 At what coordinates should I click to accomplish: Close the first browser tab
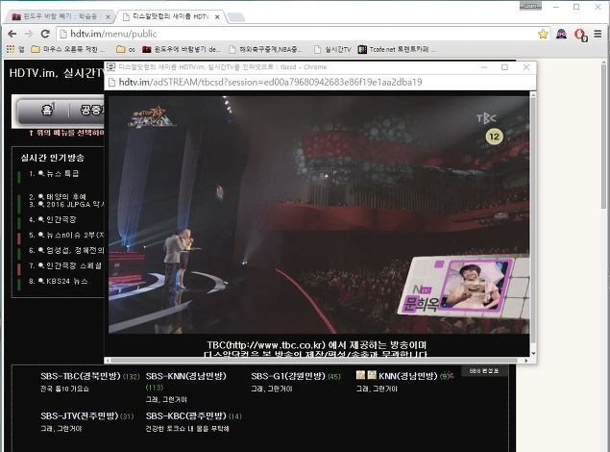point(109,16)
